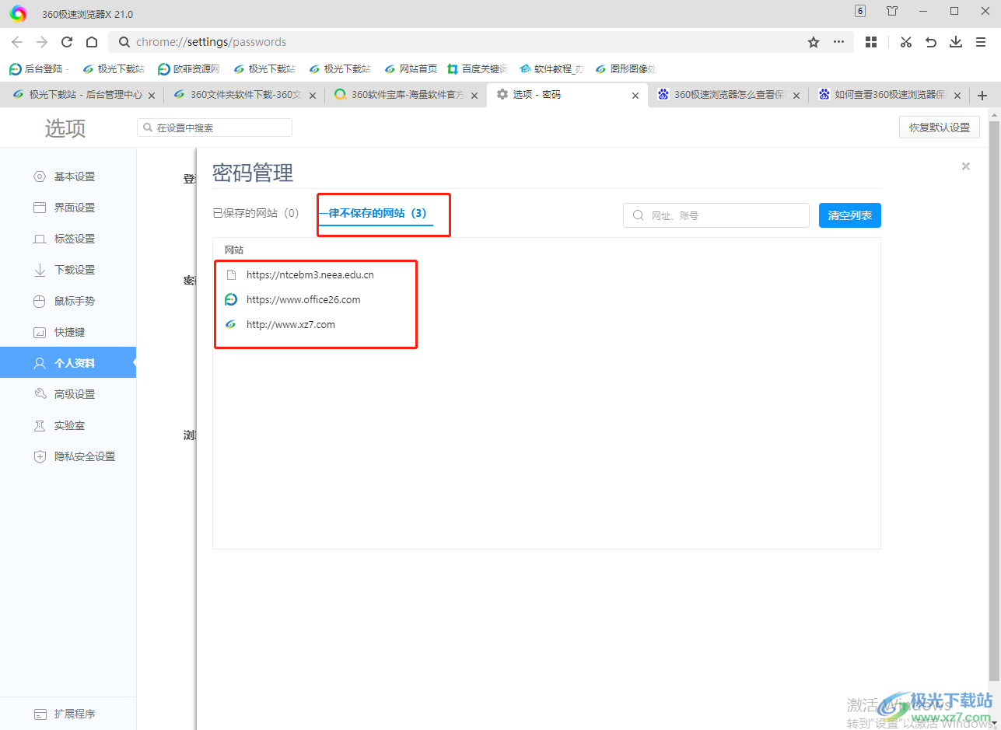Open 基本设置 in the sidebar

[68, 176]
